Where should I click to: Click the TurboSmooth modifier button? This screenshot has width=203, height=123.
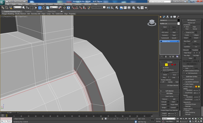(165, 38)
